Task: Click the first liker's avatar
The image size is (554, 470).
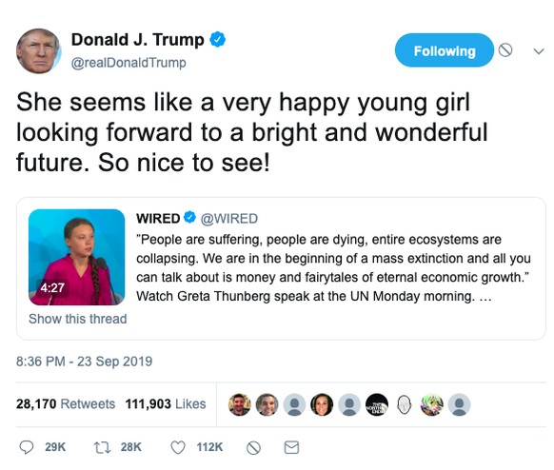Action: pyautogui.click(x=240, y=404)
